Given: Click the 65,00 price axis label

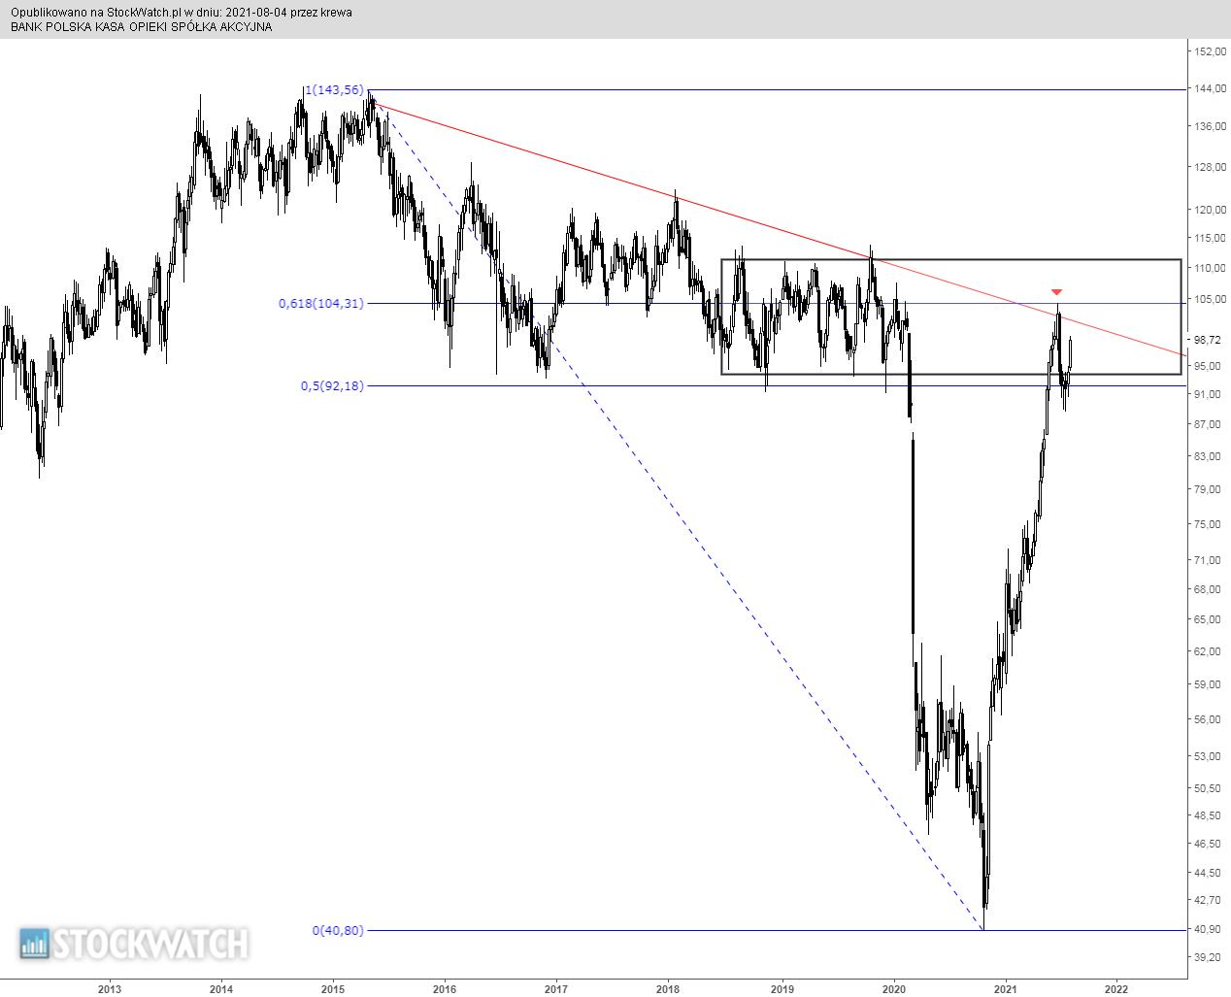Looking at the screenshot, I should click(1209, 619).
